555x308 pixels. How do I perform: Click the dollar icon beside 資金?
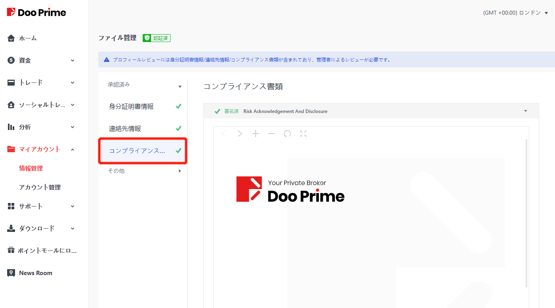[11, 60]
